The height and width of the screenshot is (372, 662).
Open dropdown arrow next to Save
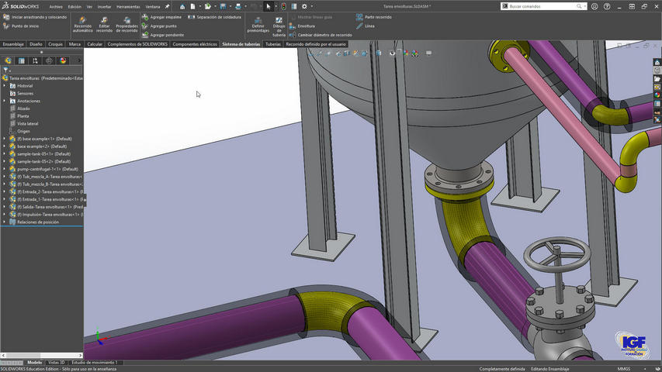(230, 6)
